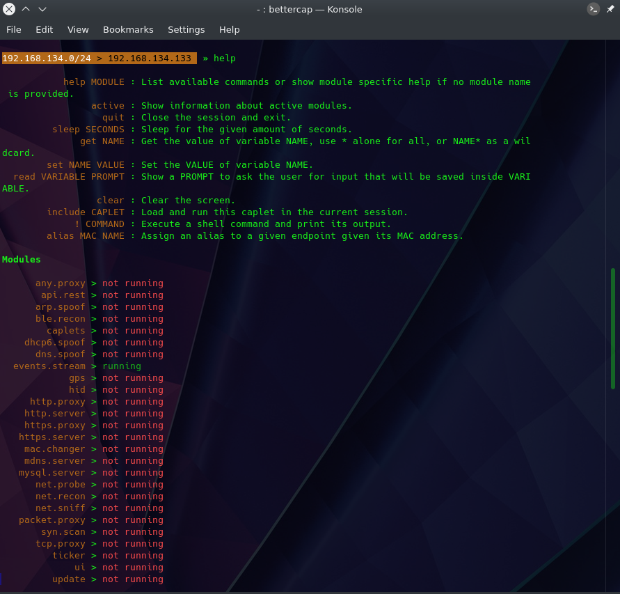Click the 'help MODULE' command text
Image resolution: width=620 pixels, height=594 pixels.
[x=94, y=82]
